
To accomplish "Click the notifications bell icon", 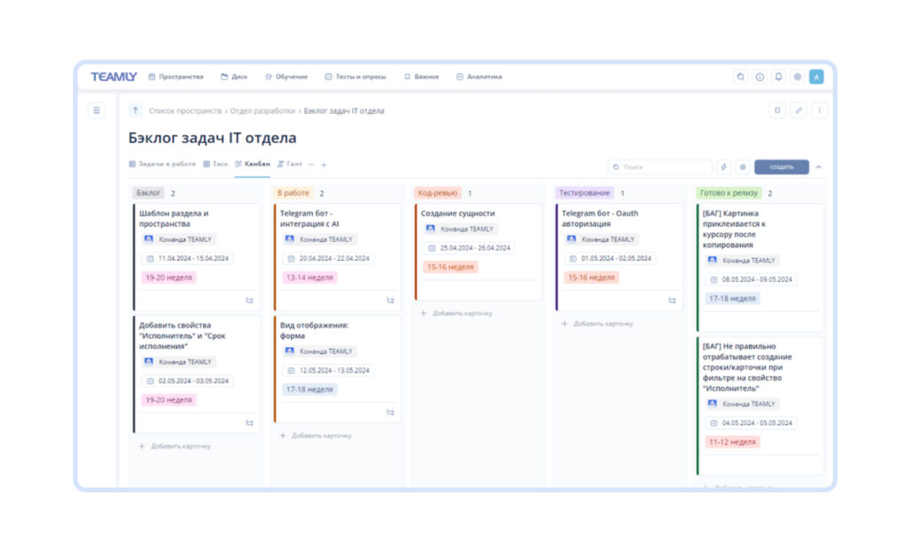I will 778,77.
